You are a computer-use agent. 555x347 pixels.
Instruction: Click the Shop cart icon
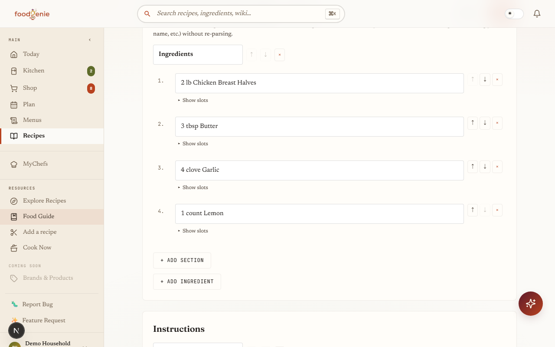[14, 88]
